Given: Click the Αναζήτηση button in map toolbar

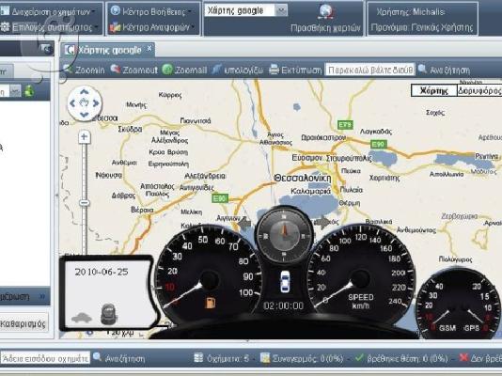Looking at the screenshot, I should point(444,70).
